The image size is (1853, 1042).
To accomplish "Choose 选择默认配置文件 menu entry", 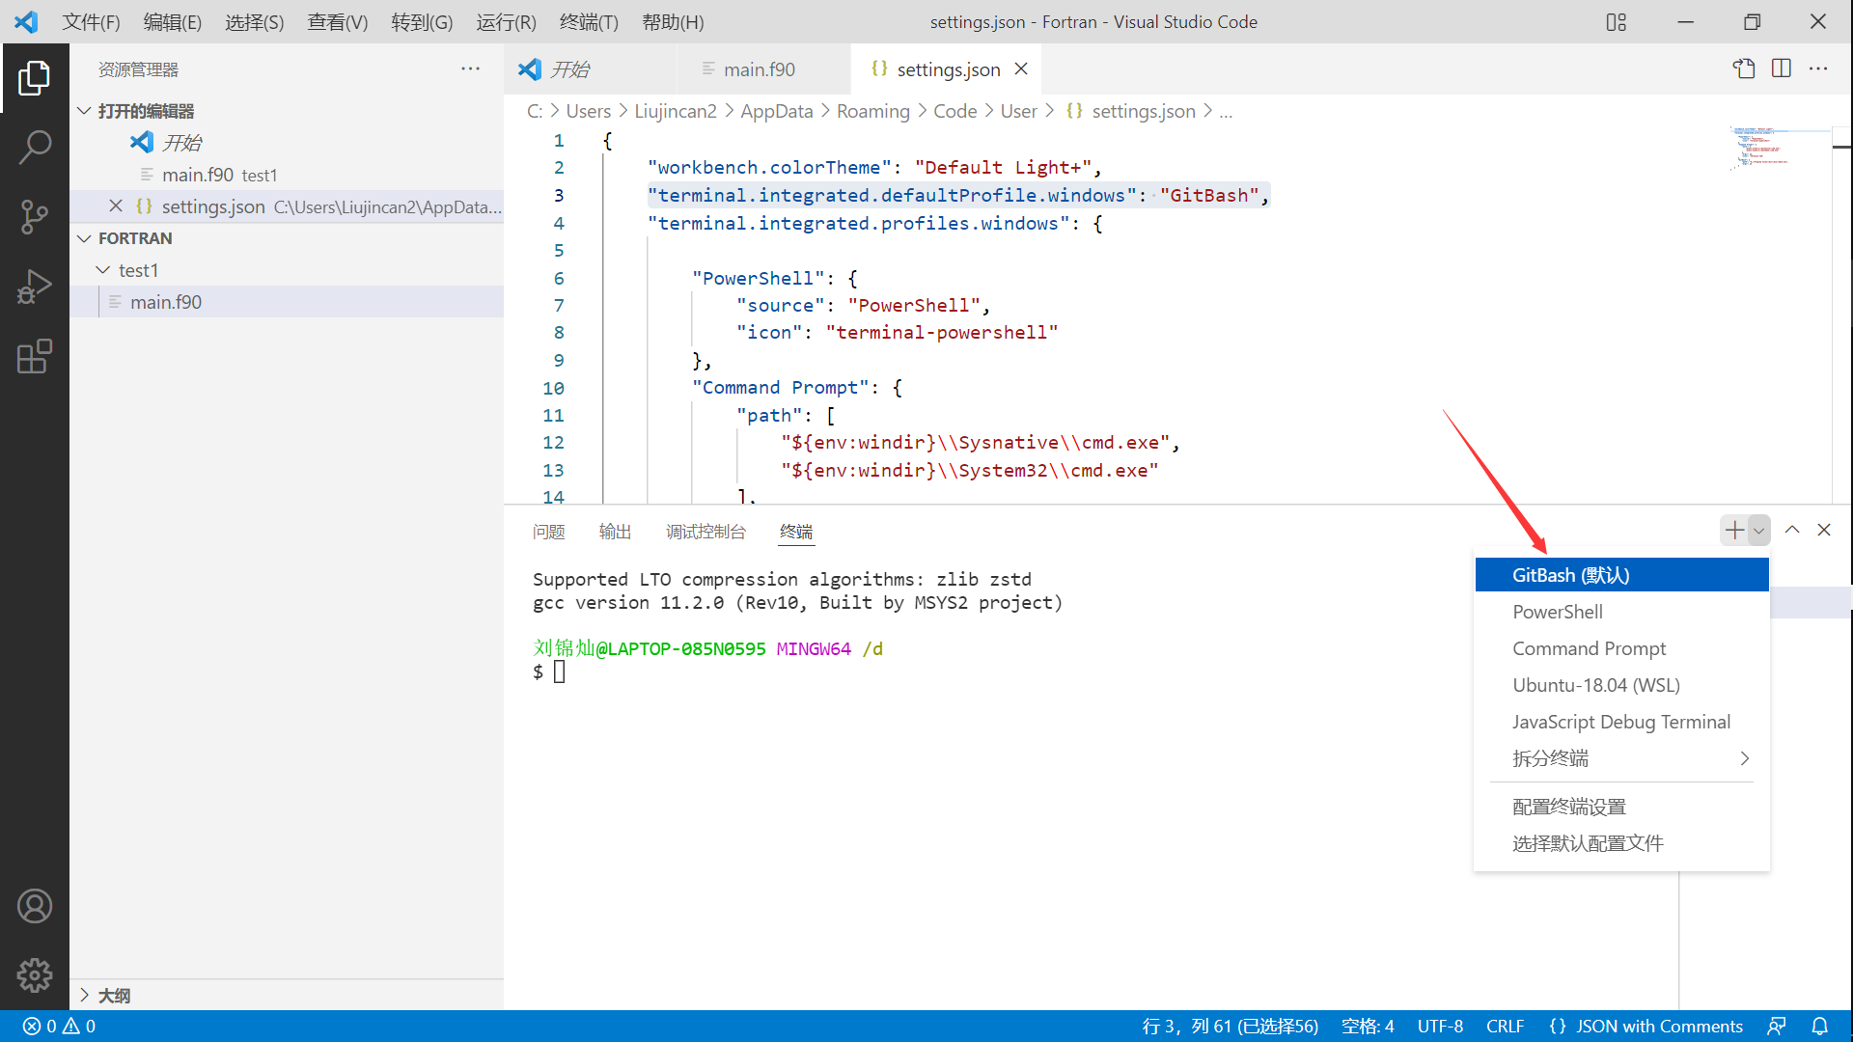I will tap(1621, 843).
